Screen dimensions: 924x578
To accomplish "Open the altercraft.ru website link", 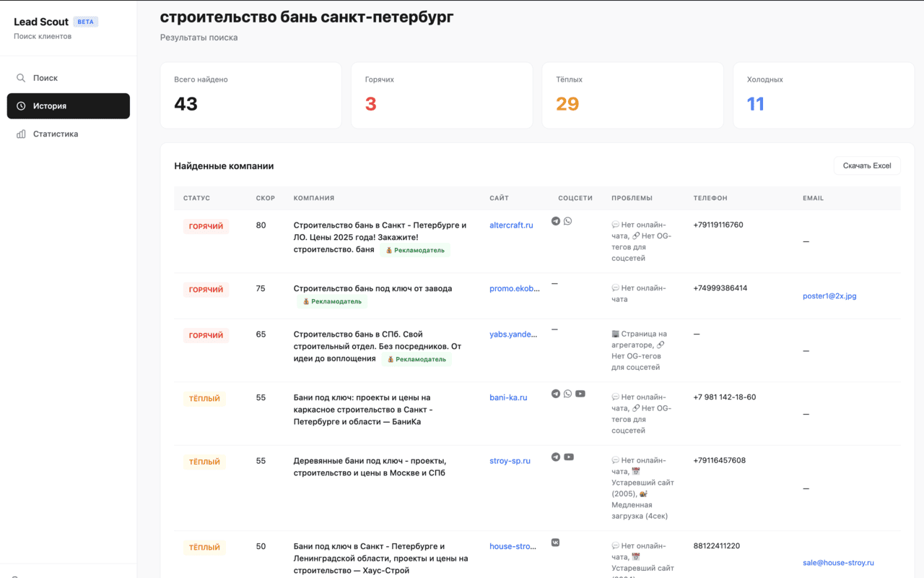I will click(511, 225).
